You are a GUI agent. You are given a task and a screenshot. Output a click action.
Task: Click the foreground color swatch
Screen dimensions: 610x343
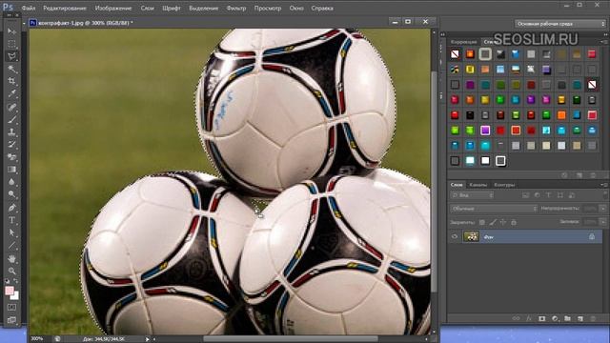coord(10,291)
